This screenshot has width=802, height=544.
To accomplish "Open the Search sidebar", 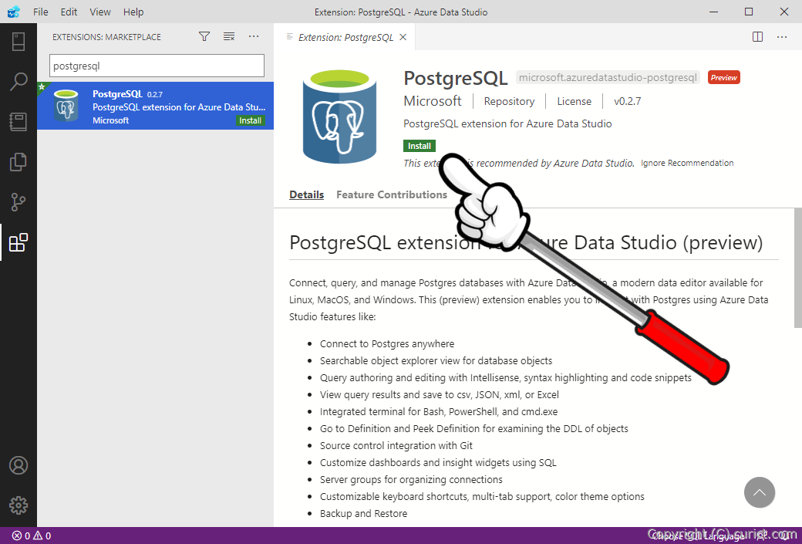I will click(19, 81).
